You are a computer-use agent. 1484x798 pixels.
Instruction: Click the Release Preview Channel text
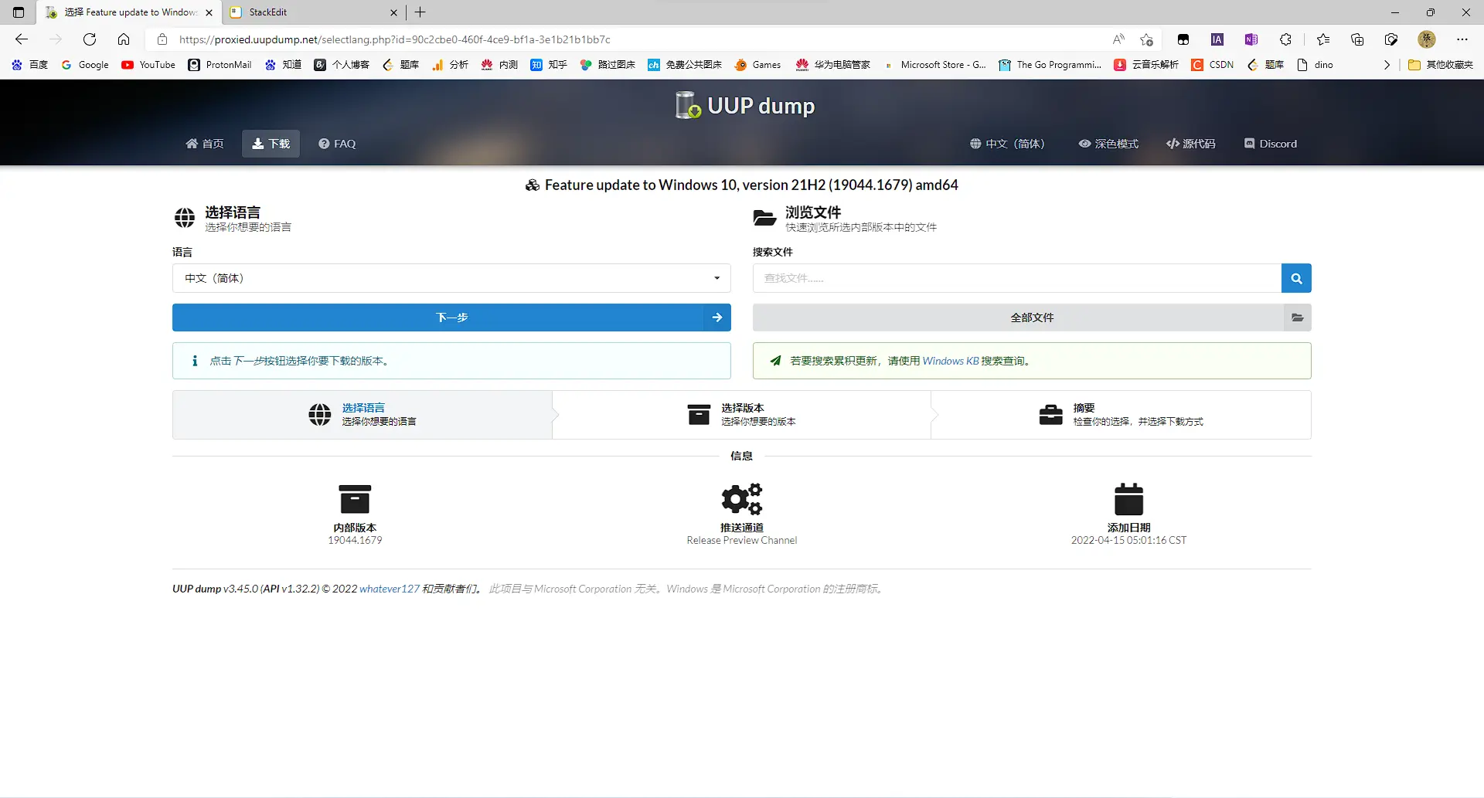(742, 540)
